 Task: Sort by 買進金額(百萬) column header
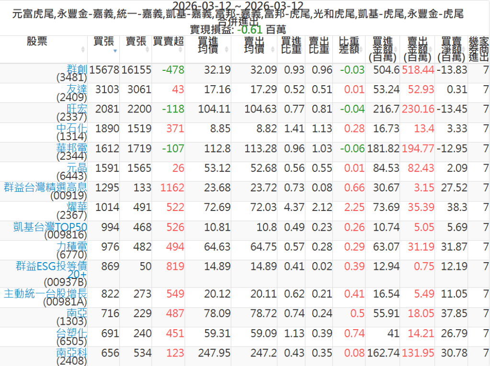click(x=382, y=49)
